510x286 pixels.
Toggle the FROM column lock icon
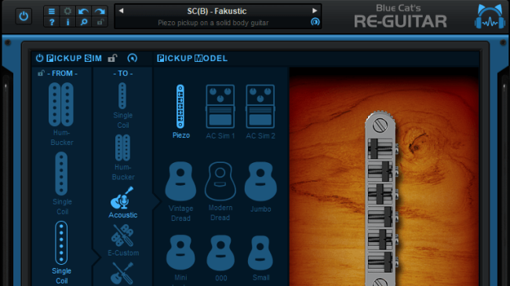41,73
